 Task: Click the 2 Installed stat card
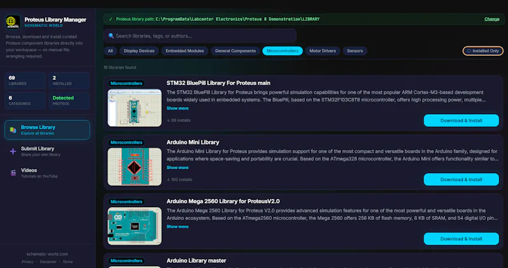69,80
